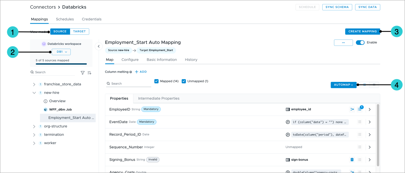The height and width of the screenshot is (173, 405).
Task: Click the Record_Period_ID formula fx icon
Action: (x=288, y=135)
